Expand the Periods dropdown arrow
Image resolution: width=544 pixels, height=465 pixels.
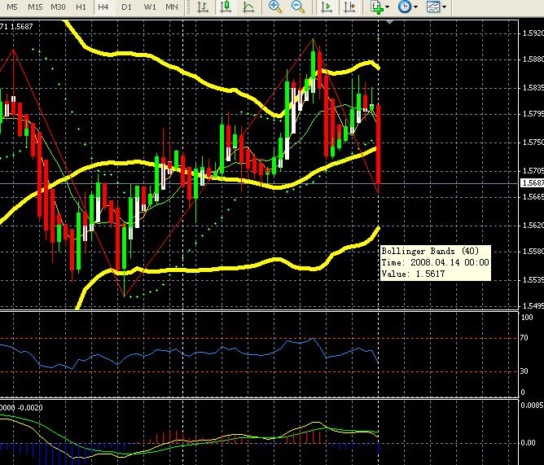pos(415,7)
